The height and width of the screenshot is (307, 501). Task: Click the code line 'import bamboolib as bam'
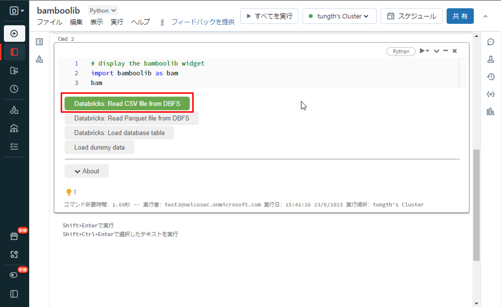135,73
